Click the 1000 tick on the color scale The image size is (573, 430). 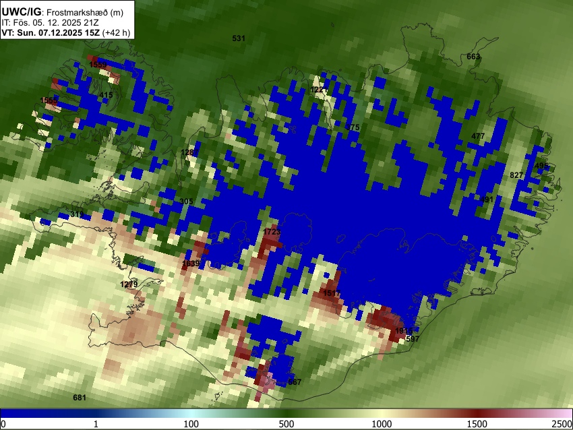click(x=382, y=424)
